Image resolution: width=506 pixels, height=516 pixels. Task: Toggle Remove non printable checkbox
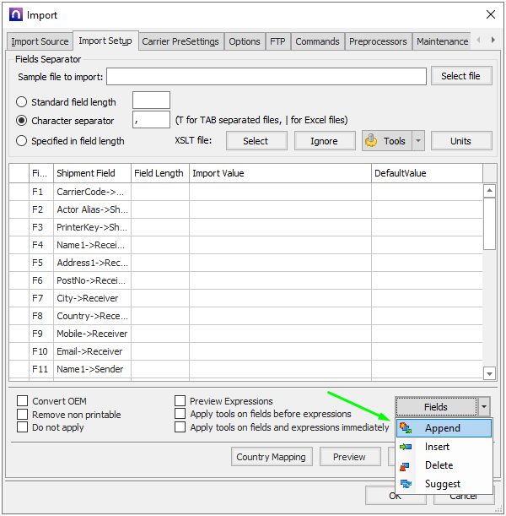coord(23,415)
